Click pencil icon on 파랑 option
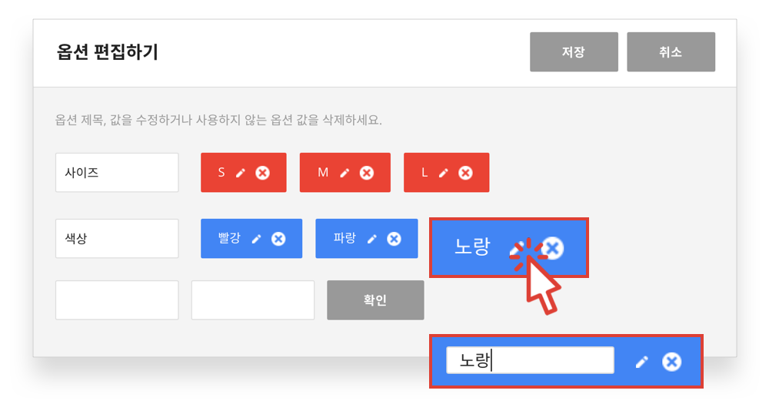The image size is (769, 407). click(x=372, y=239)
